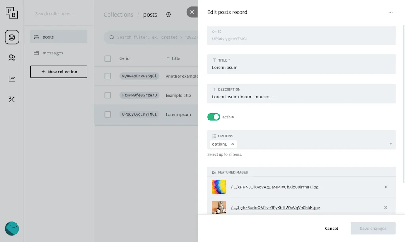Screen dimensions: 405x242
Task: Click the search magnifier in the filter bar
Action: click(x=111, y=37)
